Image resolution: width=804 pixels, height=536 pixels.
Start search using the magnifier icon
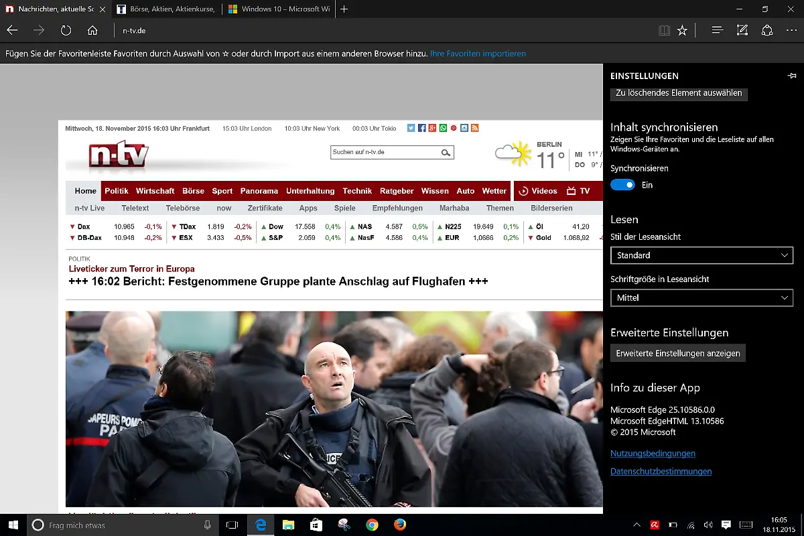pos(446,152)
